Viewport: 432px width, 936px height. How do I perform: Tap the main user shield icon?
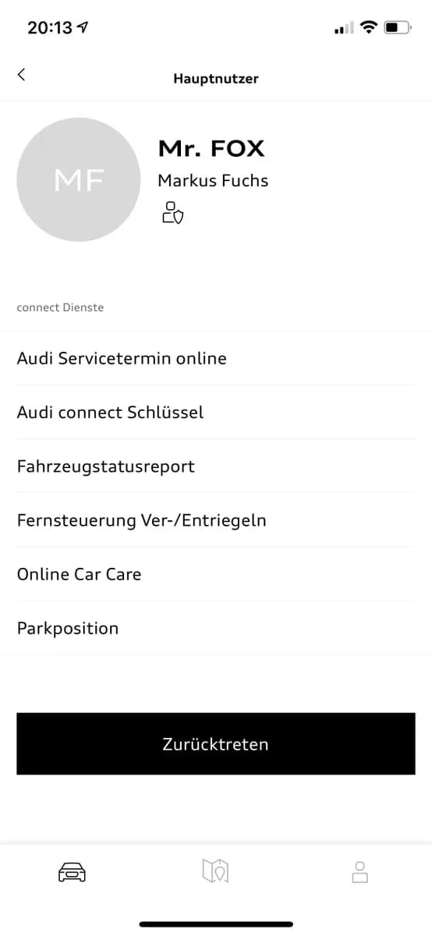point(172,212)
